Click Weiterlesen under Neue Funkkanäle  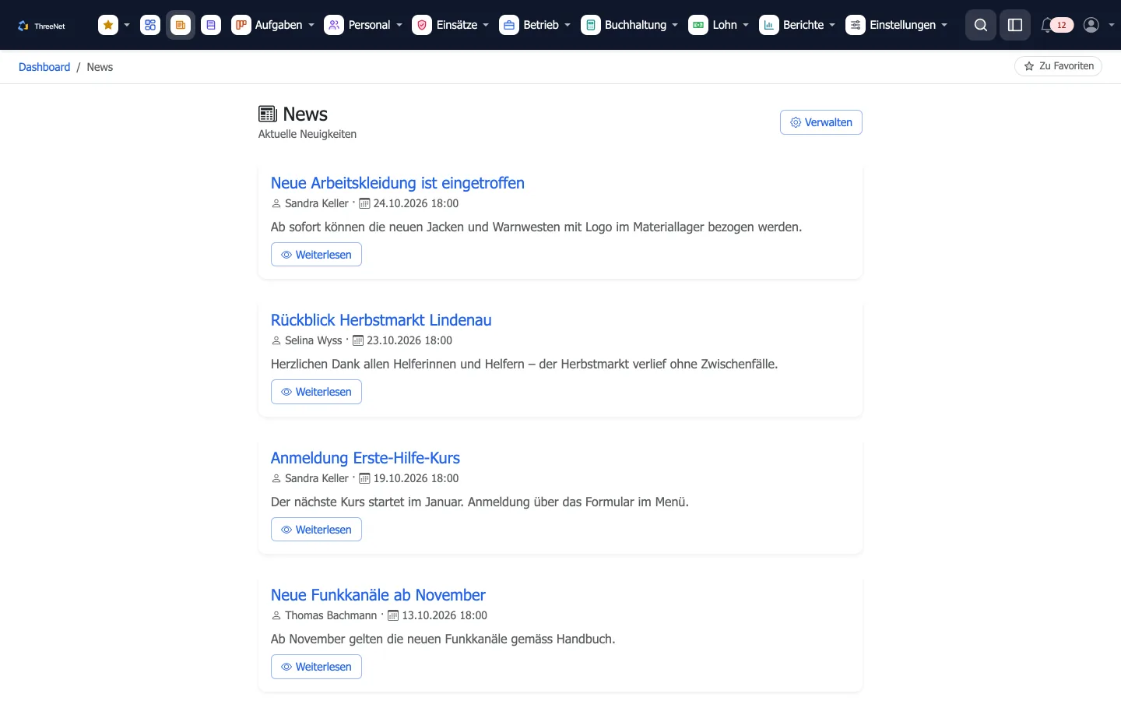tap(316, 667)
